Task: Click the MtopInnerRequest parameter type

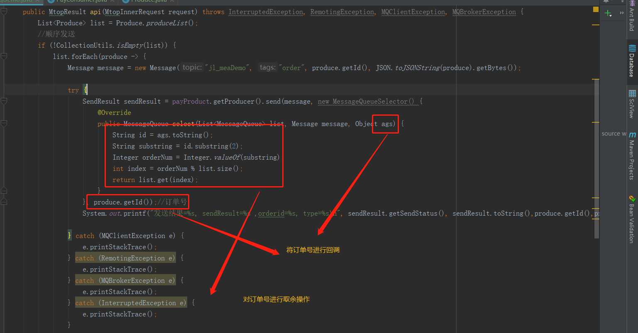Action: (135, 12)
